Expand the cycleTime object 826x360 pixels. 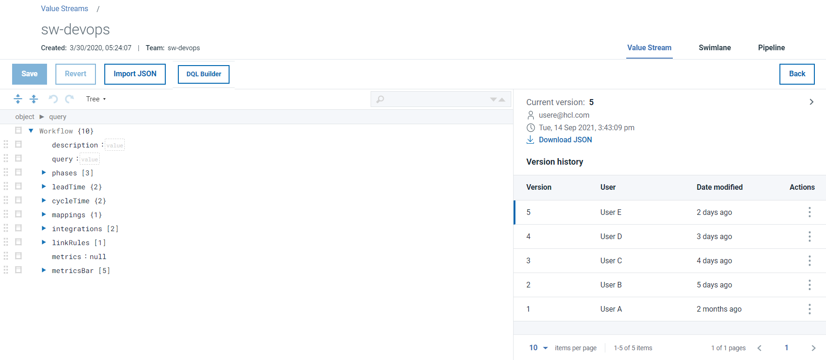pyautogui.click(x=44, y=200)
